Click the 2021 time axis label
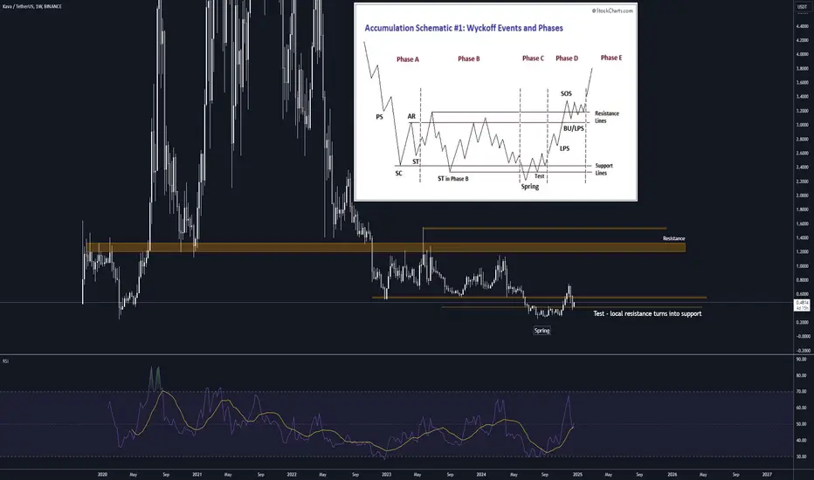The height and width of the screenshot is (480, 814). pyautogui.click(x=197, y=474)
